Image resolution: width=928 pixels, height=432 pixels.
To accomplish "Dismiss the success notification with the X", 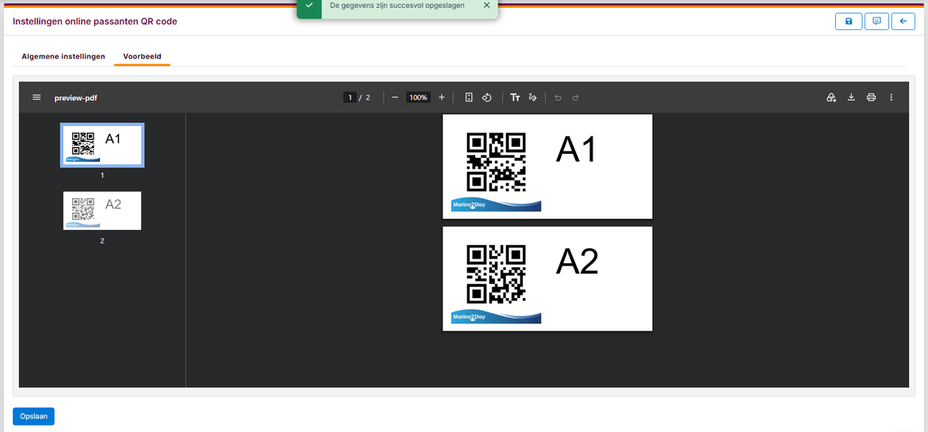I will click(x=486, y=6).
